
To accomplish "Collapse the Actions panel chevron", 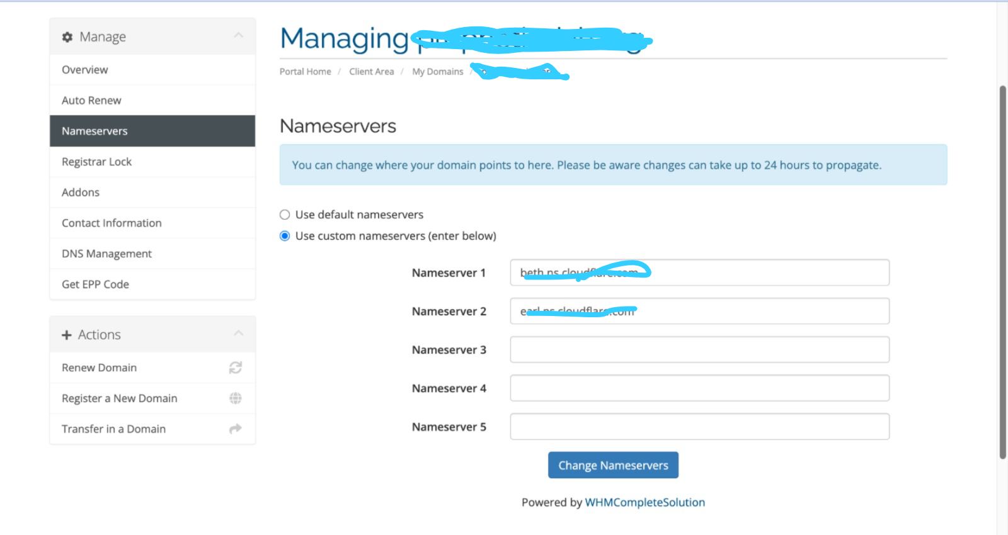I will (x=238, y=334).
